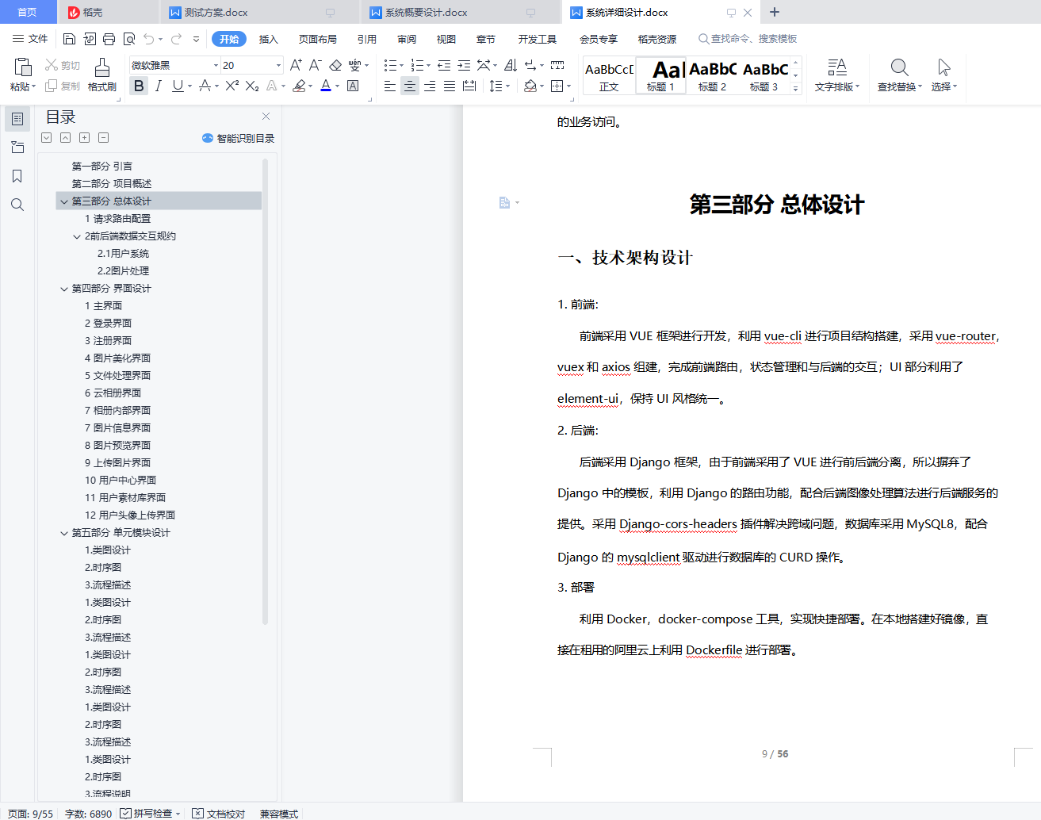The height and width of the screenshot is (820, 1041).
Task: Click the Find and Replace icon
Action: point(899,67)
